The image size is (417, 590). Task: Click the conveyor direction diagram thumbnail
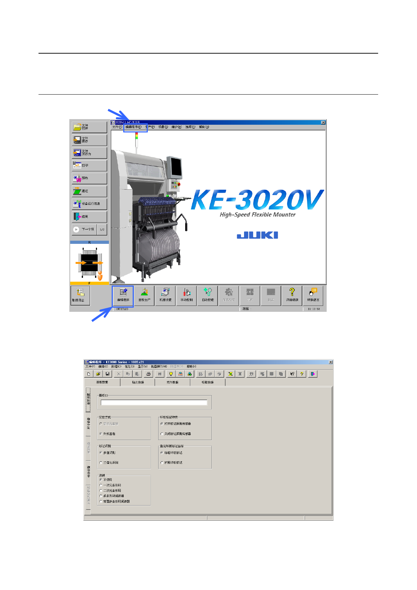(89, 263)
